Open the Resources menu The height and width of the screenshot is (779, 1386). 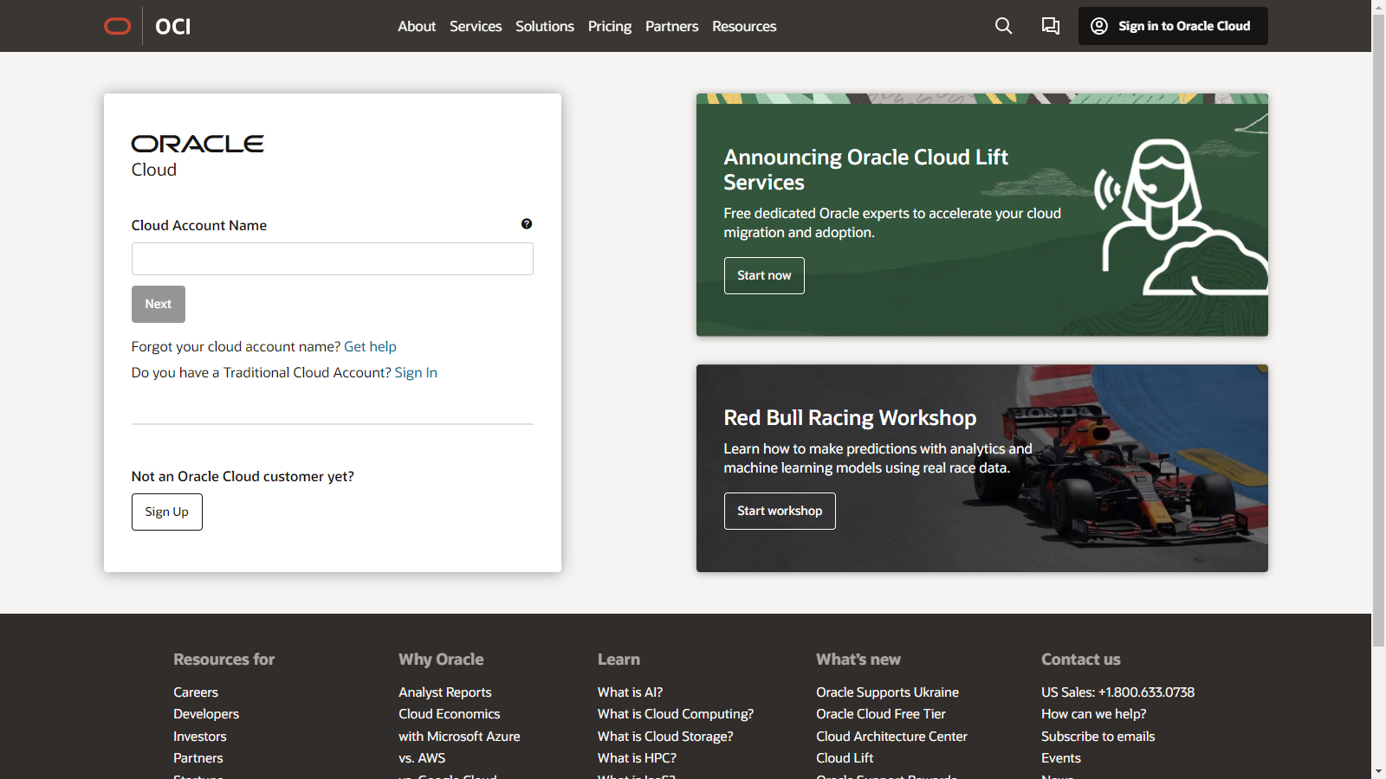[744, 26]
